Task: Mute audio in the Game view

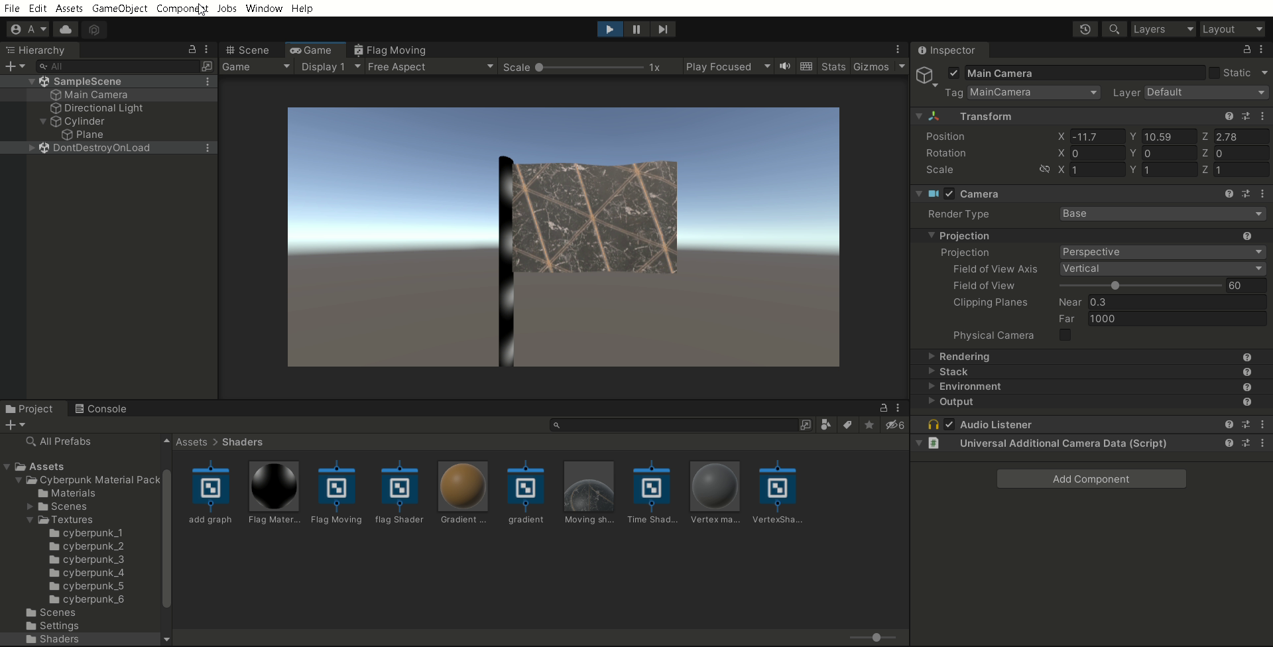Action: click(x=785, y=66)
